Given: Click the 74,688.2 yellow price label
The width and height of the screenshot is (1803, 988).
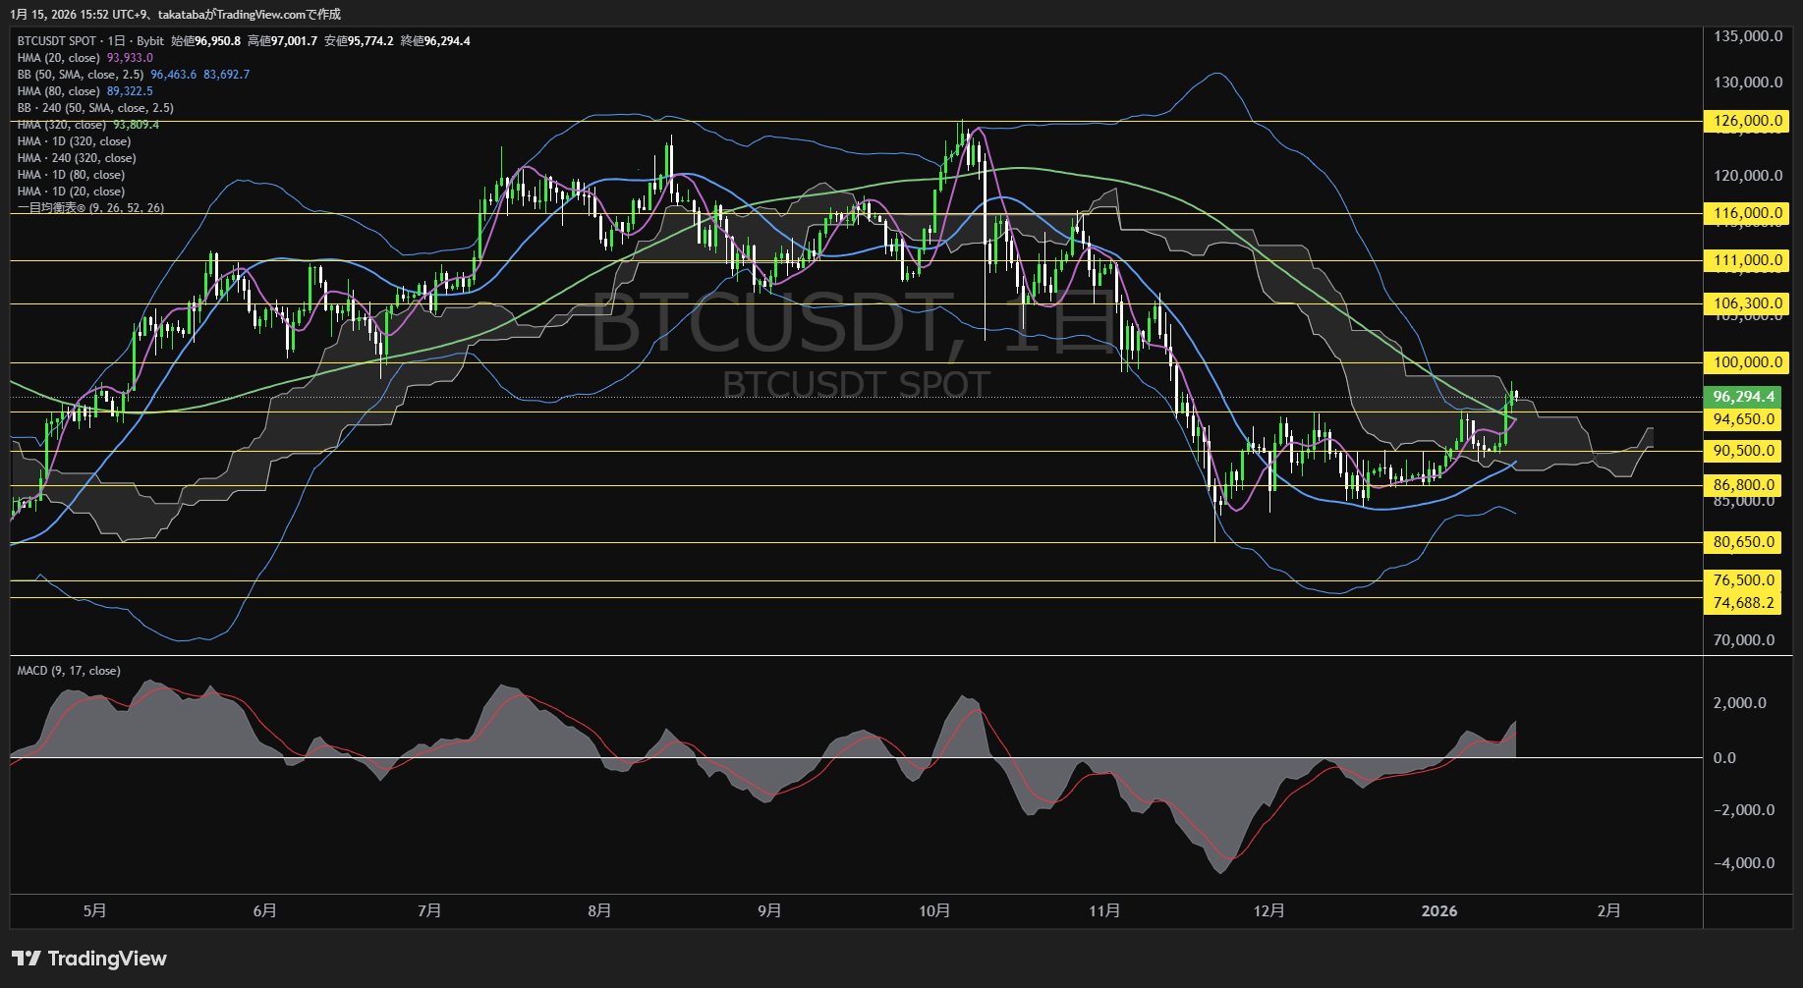Looking at the screenshot, I should (x=1744, y=602).
